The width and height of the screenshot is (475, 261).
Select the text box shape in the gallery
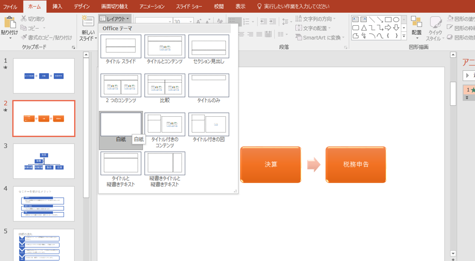coord(356,20)
